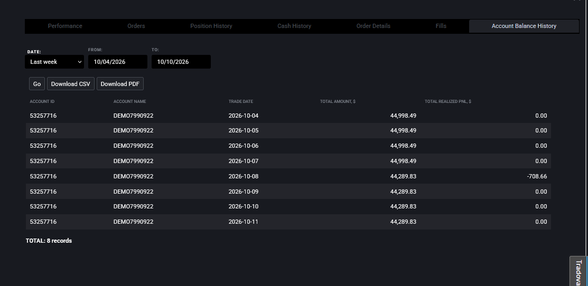Click total amount in 2026-10-08 row

[x=403, y=176]
